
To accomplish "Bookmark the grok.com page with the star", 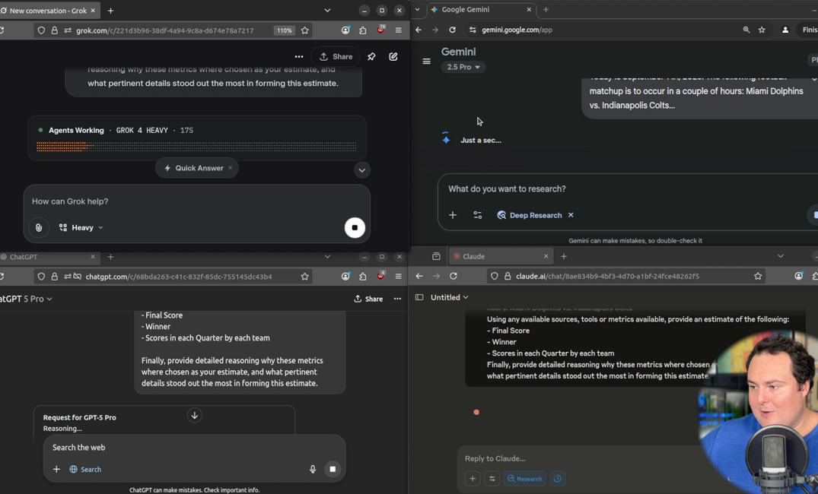I will (x=304, y=30).
